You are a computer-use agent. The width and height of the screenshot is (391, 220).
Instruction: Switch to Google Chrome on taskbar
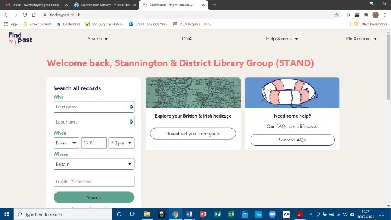click(x=175, y=215)
